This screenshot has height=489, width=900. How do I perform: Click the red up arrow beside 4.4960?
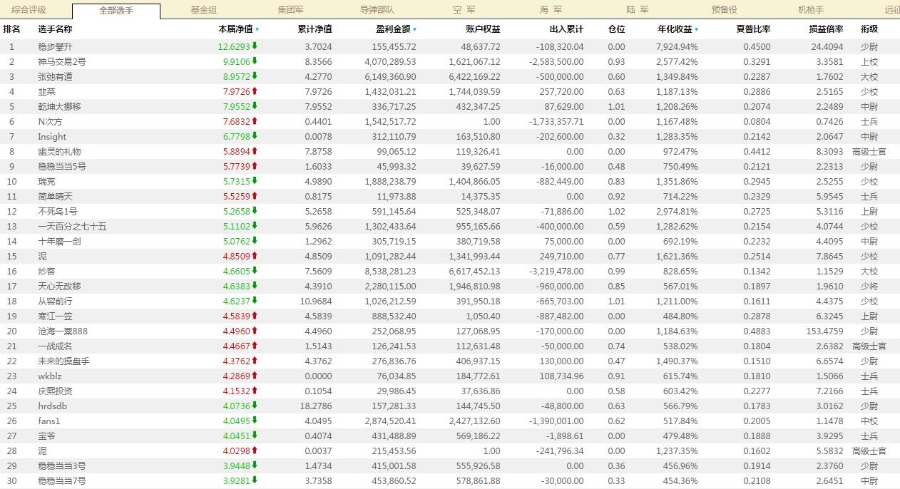click(x=255, y=331)
